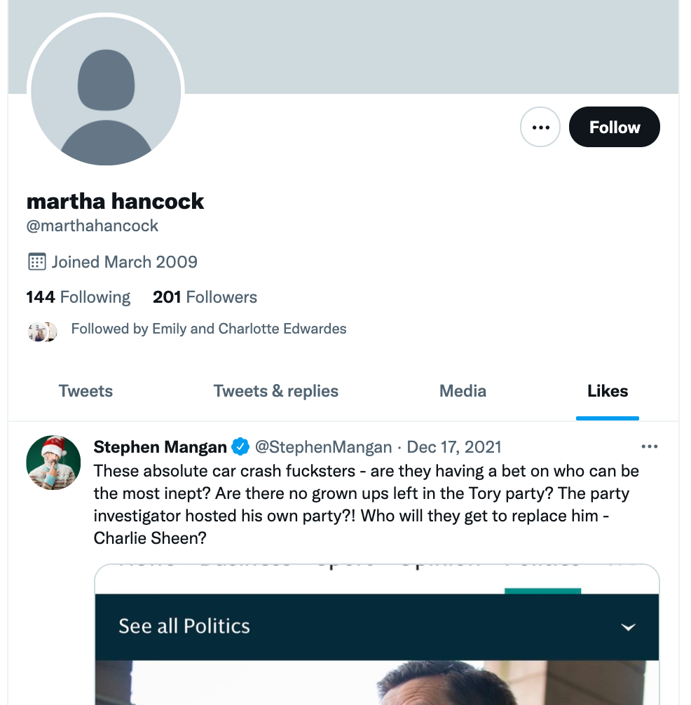Select the Likes tab
Screen dimensions: 691x705
click(608, 391)
